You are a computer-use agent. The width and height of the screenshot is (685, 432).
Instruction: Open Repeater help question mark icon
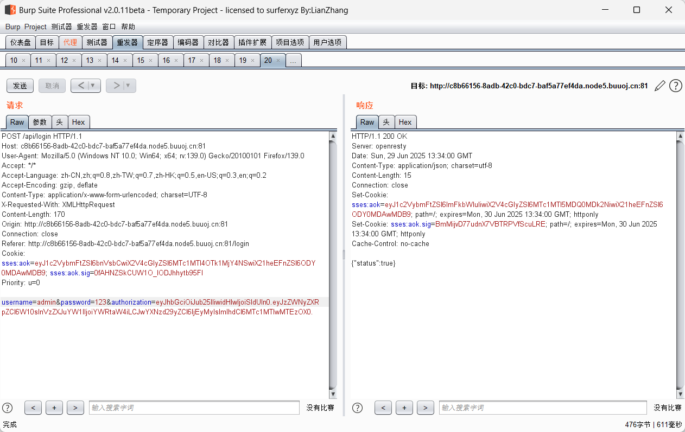click(x=676, y=86)
